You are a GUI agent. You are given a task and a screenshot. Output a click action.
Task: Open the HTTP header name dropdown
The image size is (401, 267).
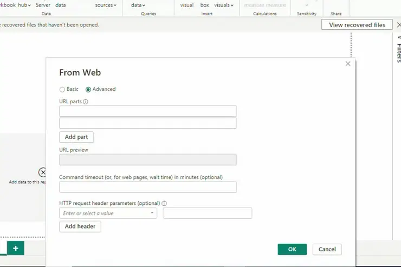click(153, 213)
